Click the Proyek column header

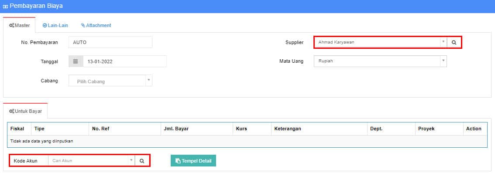pos(439,129)
